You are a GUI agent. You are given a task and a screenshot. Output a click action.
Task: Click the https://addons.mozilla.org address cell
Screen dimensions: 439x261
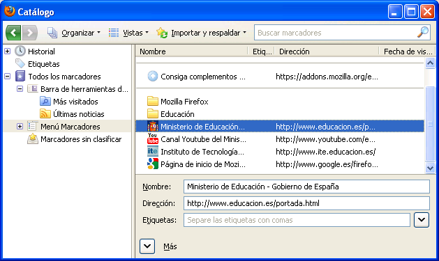click(x=327, y=77)
